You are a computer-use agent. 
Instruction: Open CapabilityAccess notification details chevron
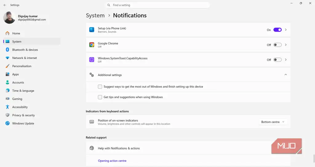coord(286,60)
